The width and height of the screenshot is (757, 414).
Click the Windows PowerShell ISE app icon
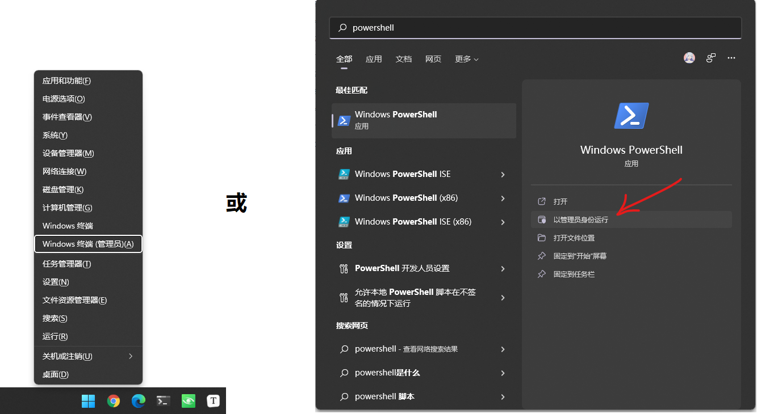click(x=344, y=174)
